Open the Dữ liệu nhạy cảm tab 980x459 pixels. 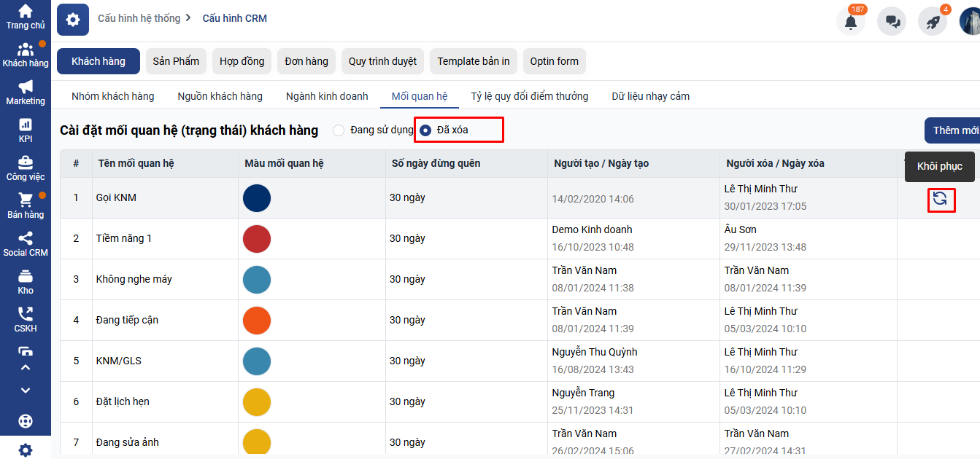pyautogui.click(x=650, y=96)
